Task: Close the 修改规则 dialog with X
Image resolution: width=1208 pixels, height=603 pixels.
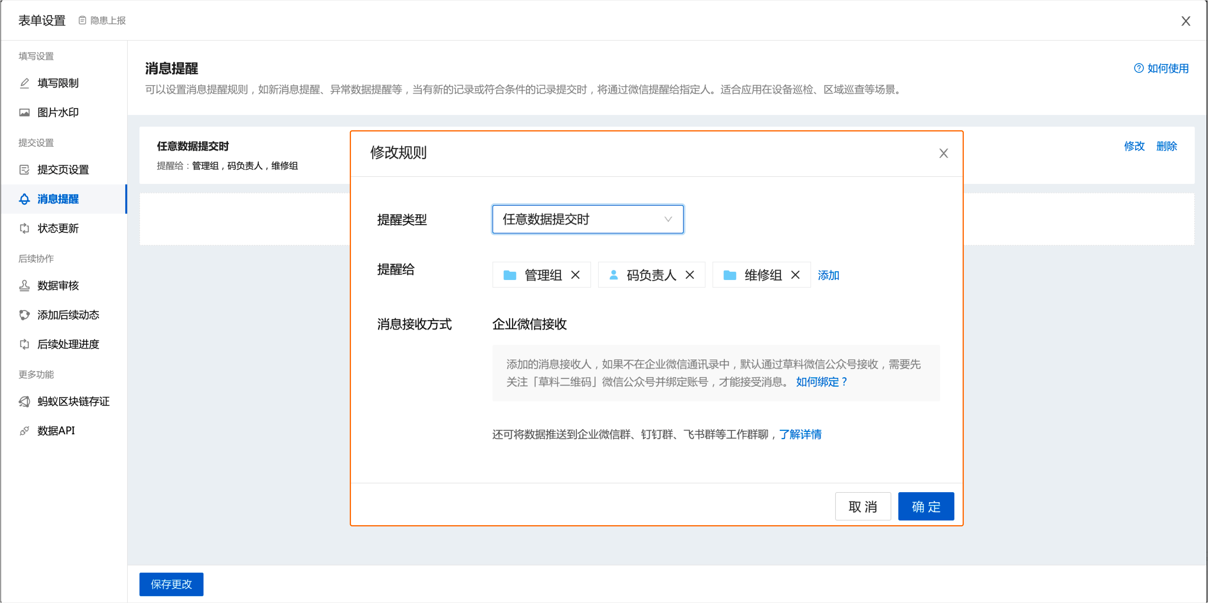Action: pyautogui.click(x=943, y=153)
